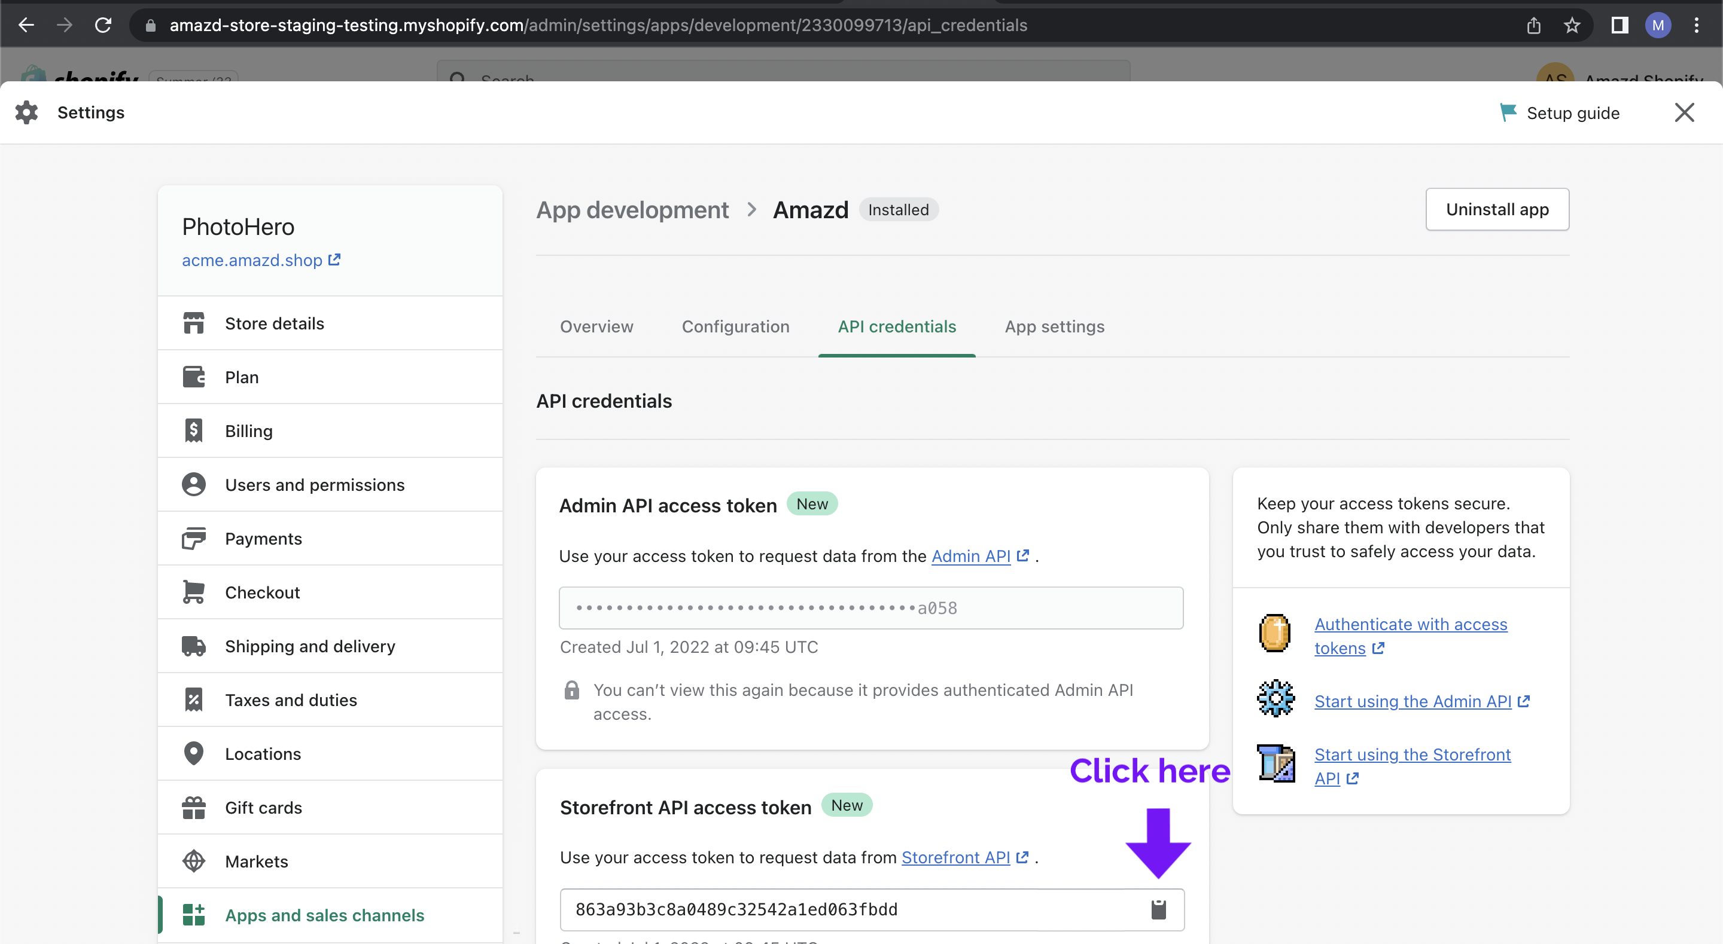Click the Locations pin icon

click(x=193, y=753)
